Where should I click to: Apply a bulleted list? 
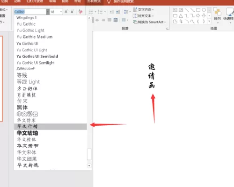pyautogui.click(x=91, y=12)
